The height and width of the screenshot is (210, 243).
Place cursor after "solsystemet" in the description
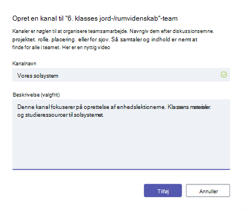tap(104, 115)
